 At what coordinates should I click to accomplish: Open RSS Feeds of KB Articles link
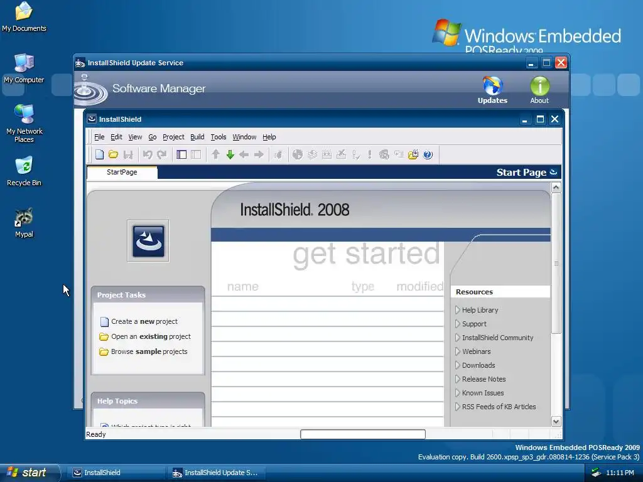pos(499,407)
